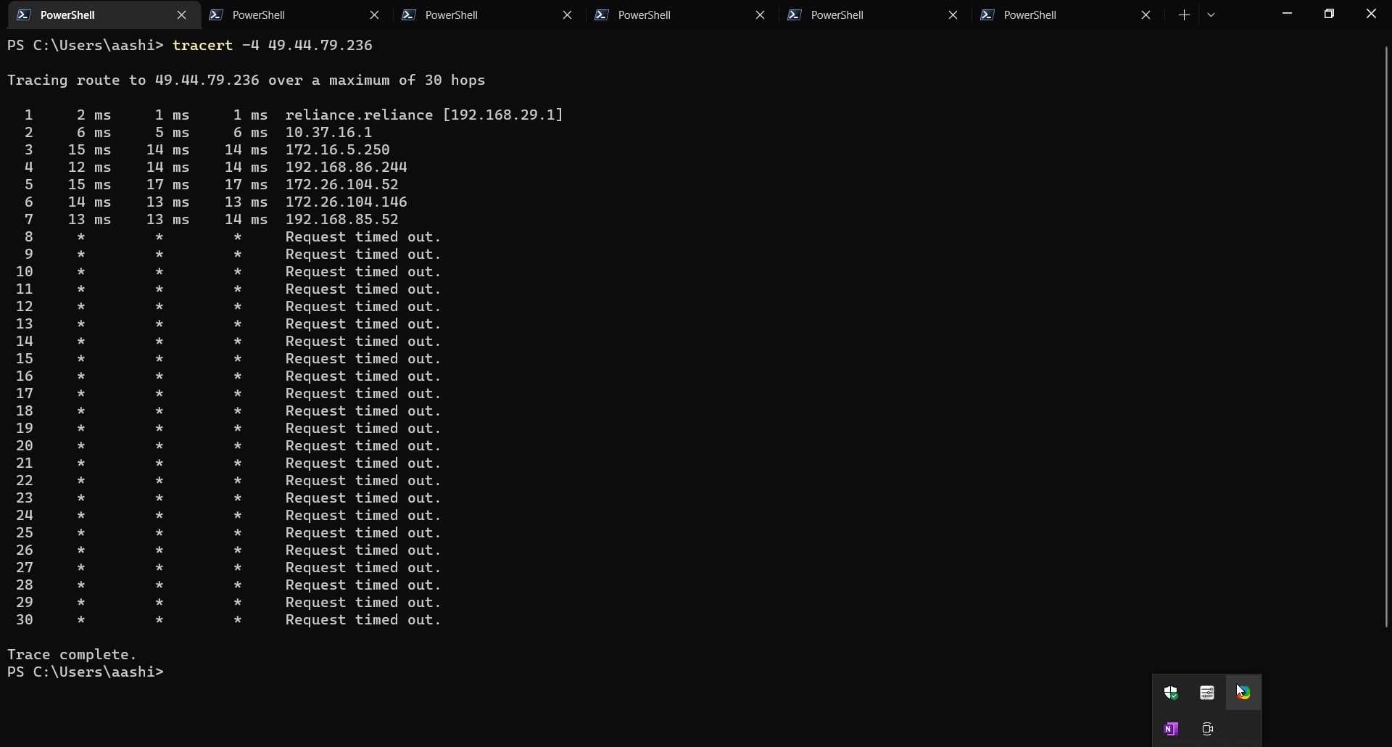Minimize the terminal window

coord(1287,13)
